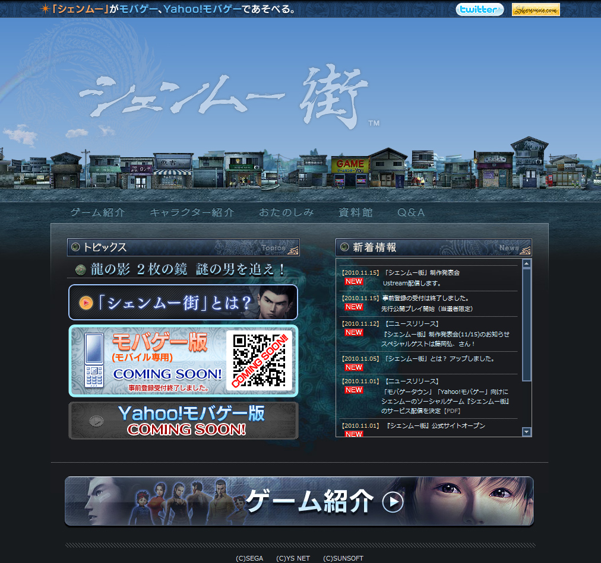Click the (C)SUNSOFT copyright text
The image size is (601, 563).
click(343, 558)
